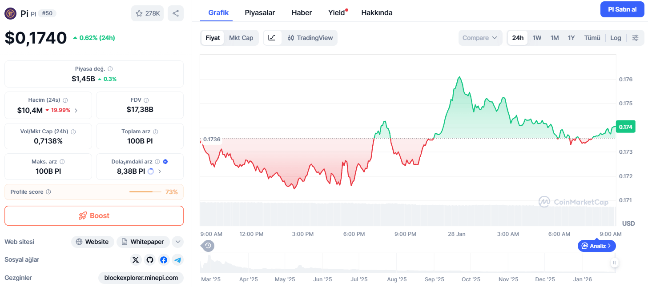This screenshot has width=648, height=287.
Task: Open info icon next to Profile score
Action: pyautogui.click(x=48, y=192)
